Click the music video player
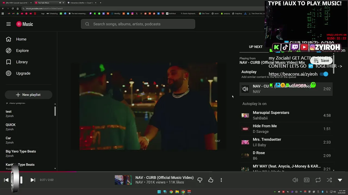 pos(148,106)
